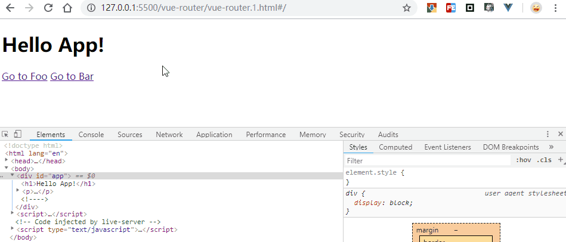Select the live-server comment line

[88, 222]
